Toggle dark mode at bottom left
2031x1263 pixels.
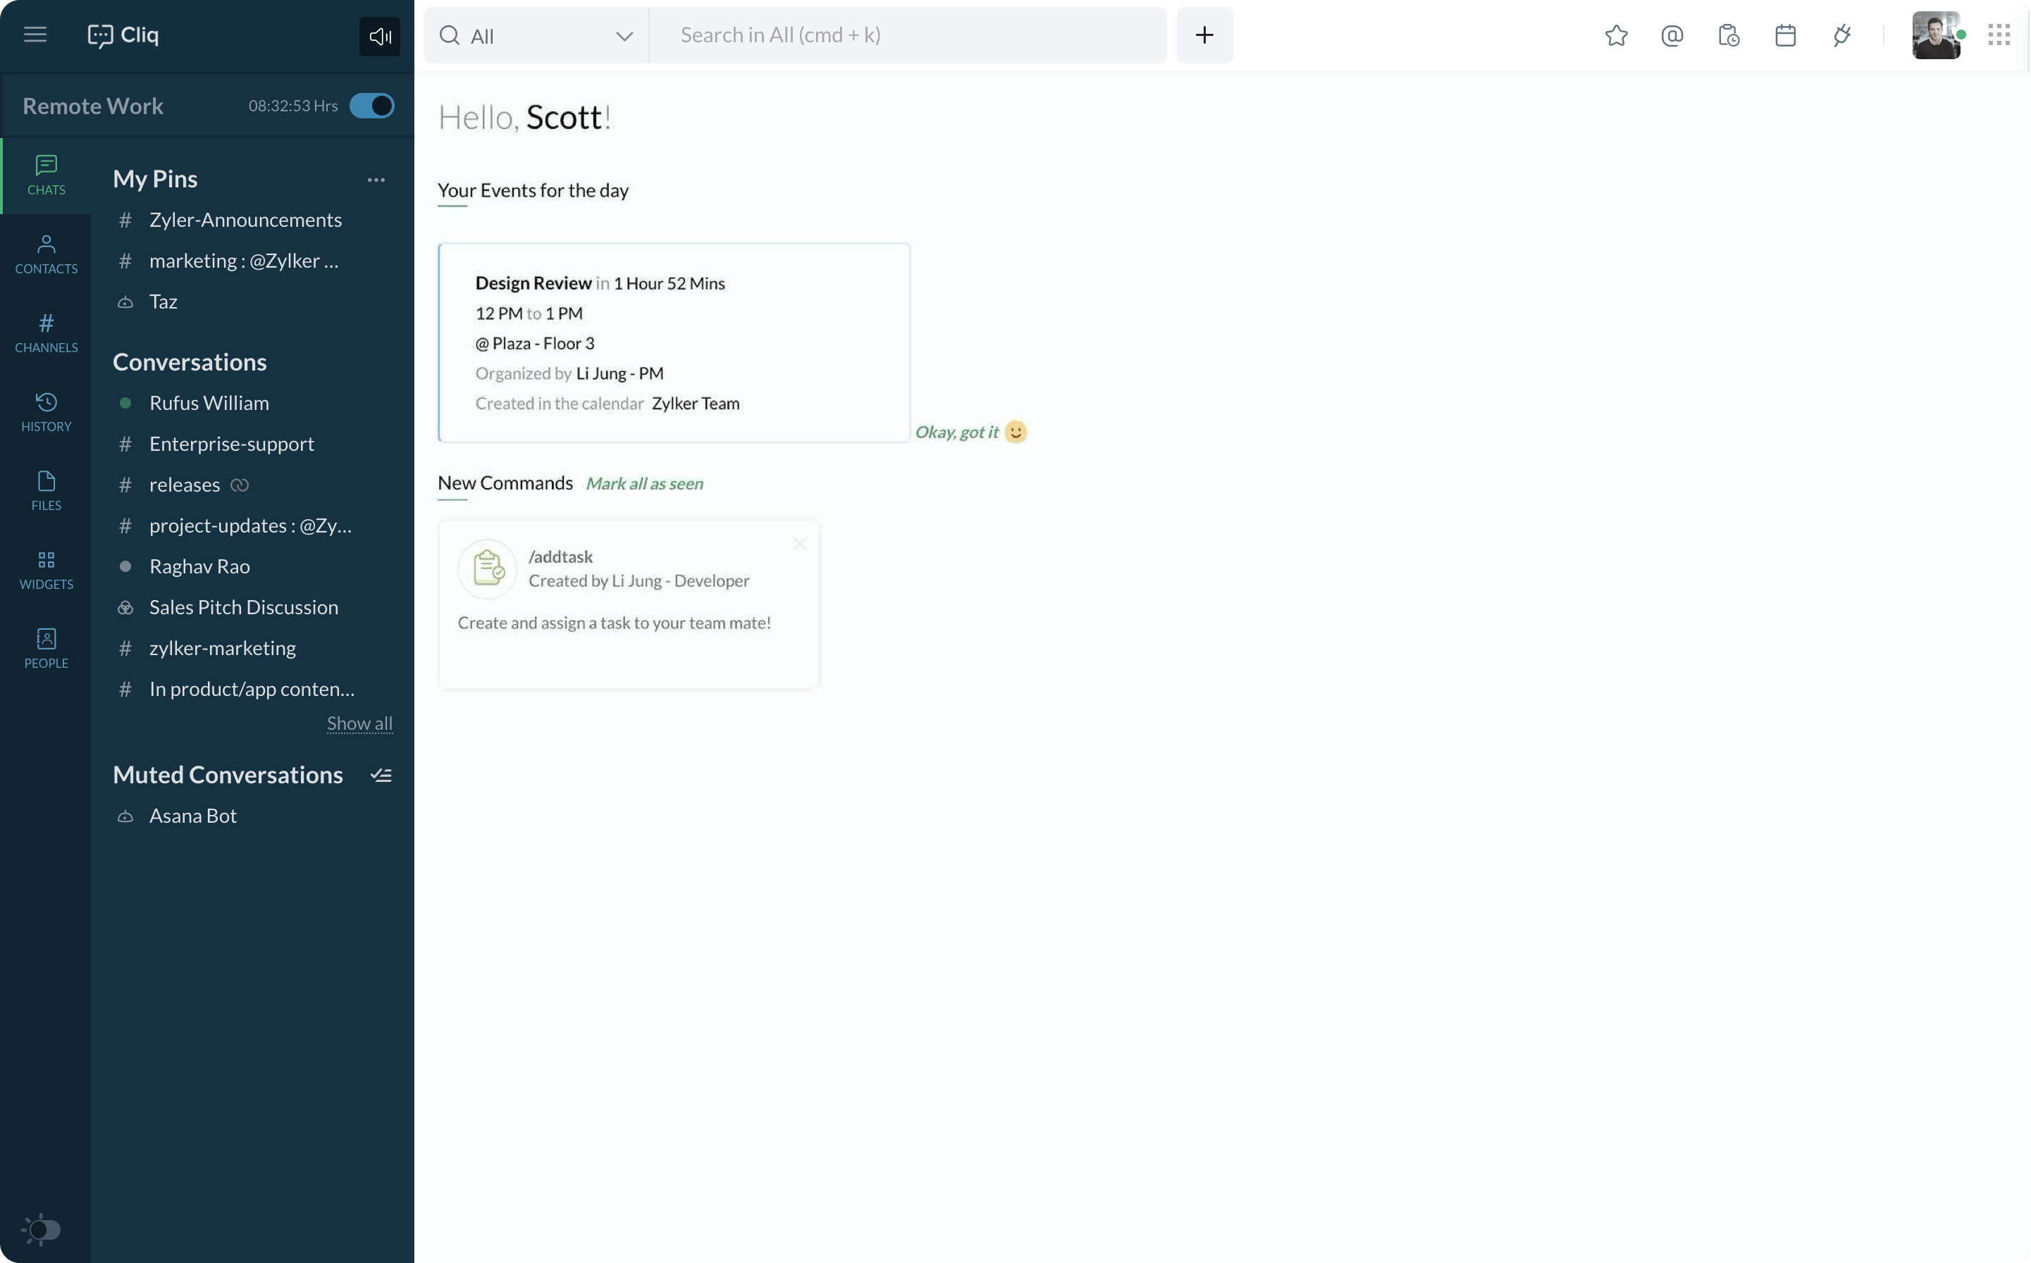[x=41, y=1228]
